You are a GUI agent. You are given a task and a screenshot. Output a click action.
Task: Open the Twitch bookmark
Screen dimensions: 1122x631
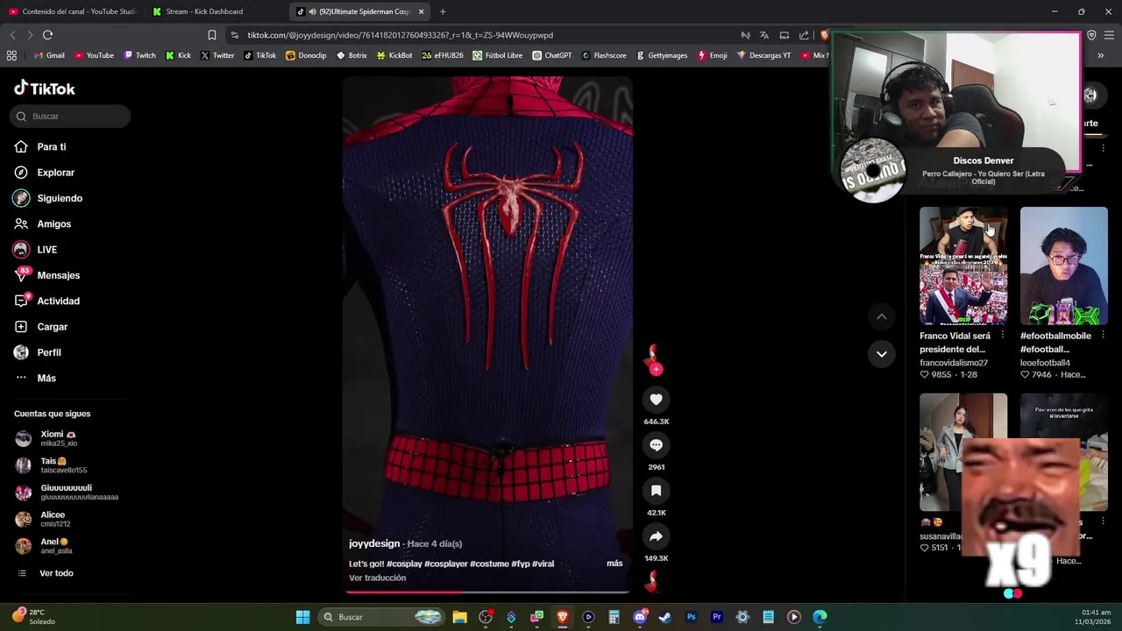coord(140,55)
